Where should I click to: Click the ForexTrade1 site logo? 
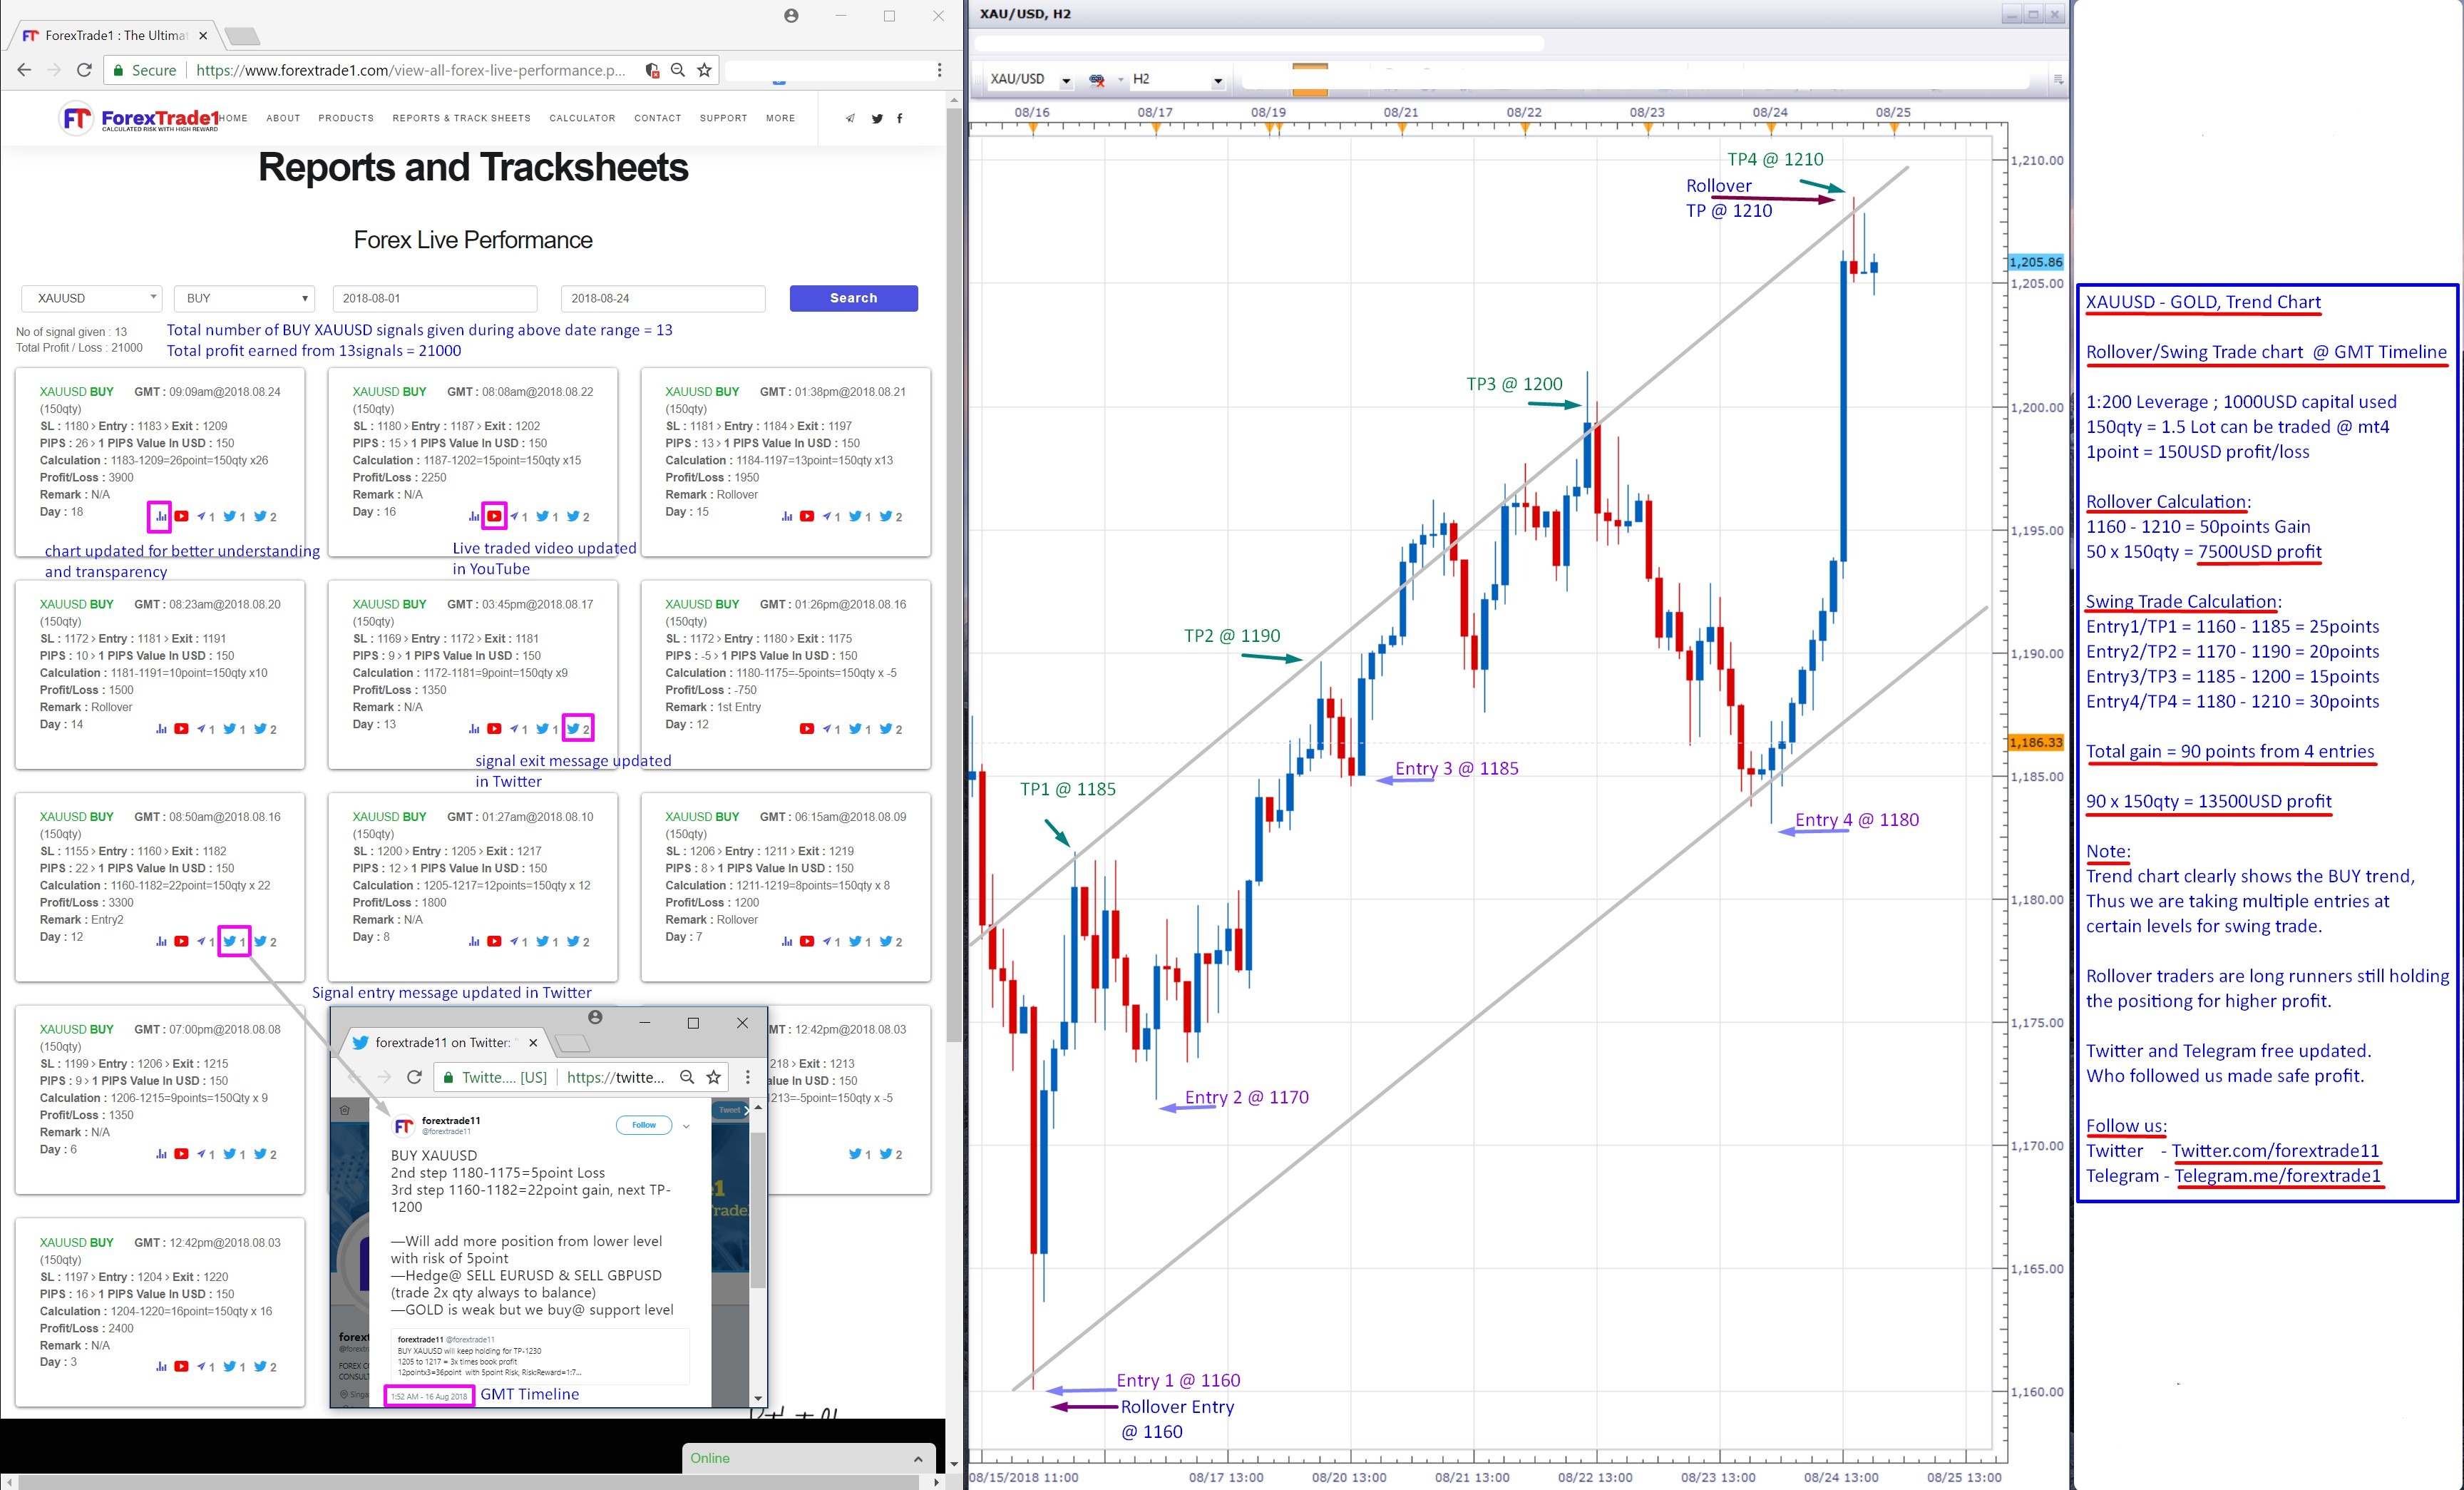coord(139,118)
